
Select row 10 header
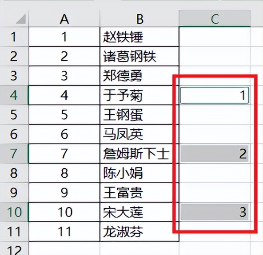pos(14,212)
